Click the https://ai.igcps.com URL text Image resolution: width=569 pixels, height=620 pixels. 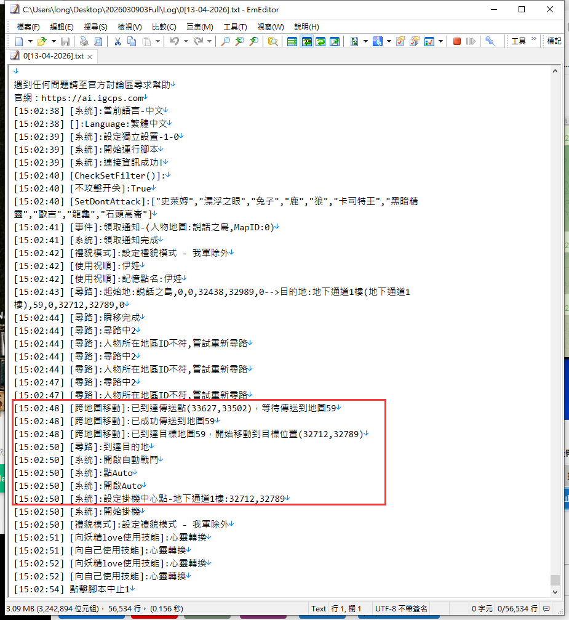tap(92, 98)
